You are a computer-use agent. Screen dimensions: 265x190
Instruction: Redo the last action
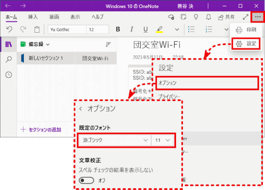point(23,30)
